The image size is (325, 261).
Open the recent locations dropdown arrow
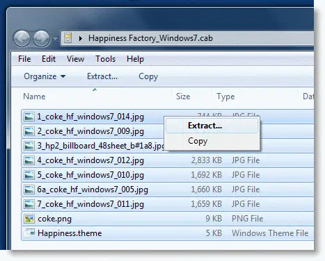pyautogui.click(x=55, y=39)
